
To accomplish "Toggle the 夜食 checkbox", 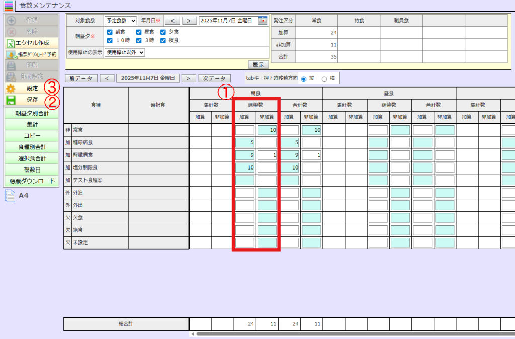I will (x=163, y=40).
